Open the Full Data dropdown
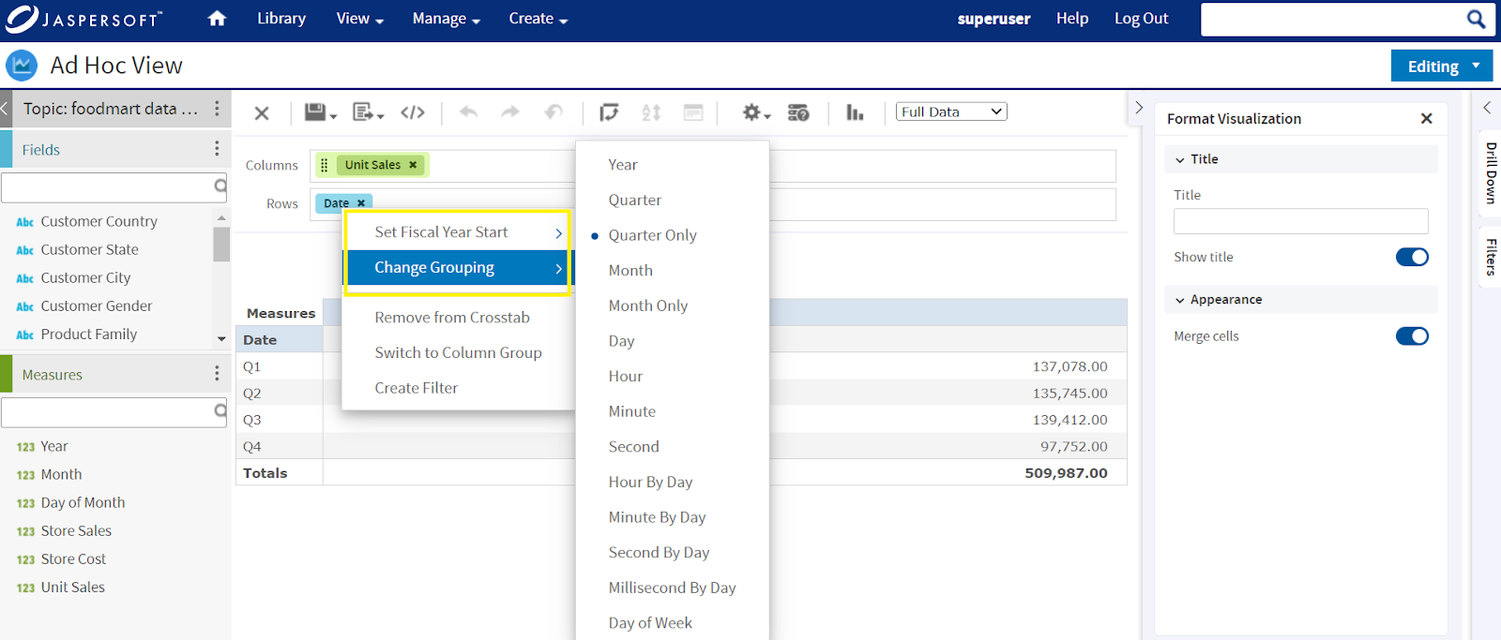Viewport: 1501px width, 640px height. point(951,112)
